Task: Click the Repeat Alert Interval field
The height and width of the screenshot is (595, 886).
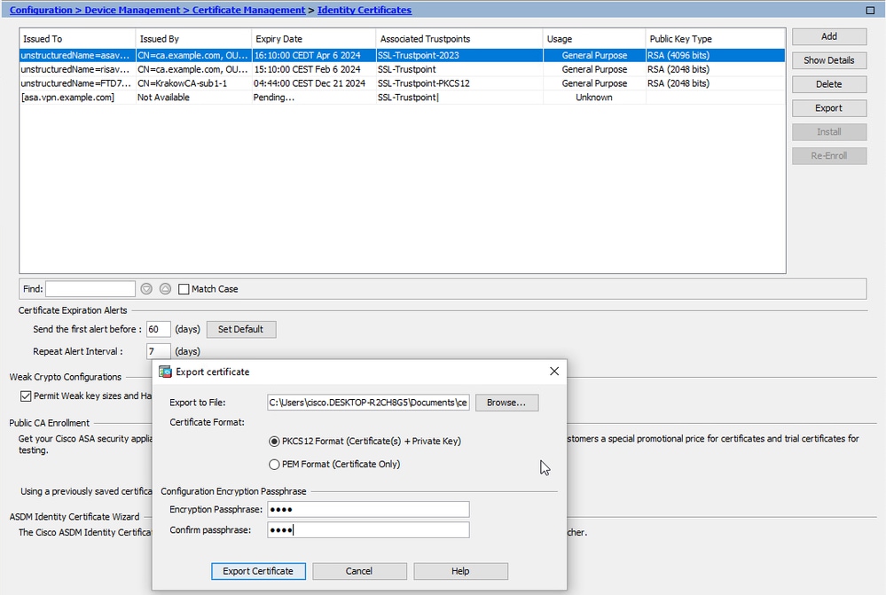Action: pyautogui.click(x=158, y=351)
